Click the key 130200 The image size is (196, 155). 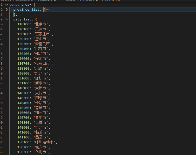pos(23,39)
